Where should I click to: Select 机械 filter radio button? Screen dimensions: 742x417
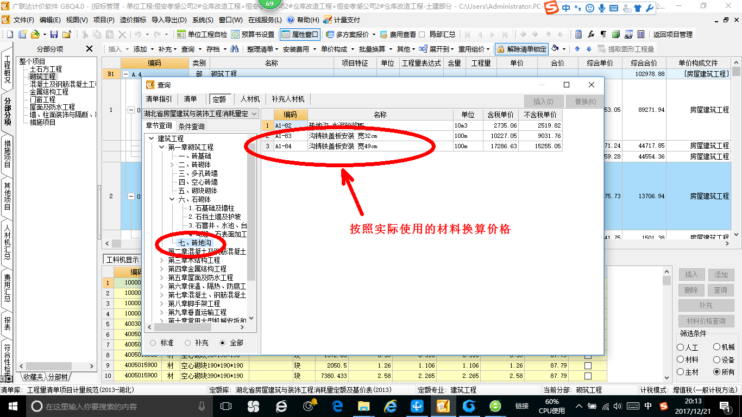[x=716, y=347]
